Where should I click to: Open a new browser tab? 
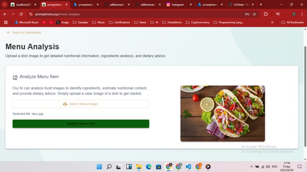(x=261, y=5)
